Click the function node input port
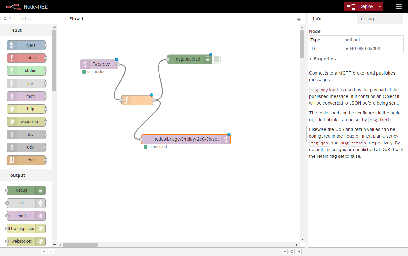 pyautogui.click(x=121, y=100)
